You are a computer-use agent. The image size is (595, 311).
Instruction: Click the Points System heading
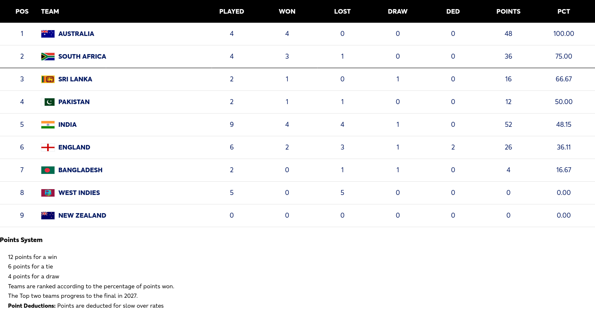21,240
